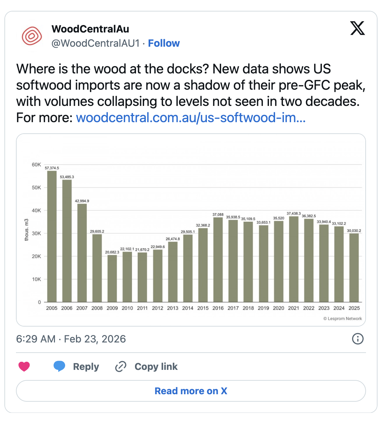Click the 2025 bar in the chart

click(354, 267)
